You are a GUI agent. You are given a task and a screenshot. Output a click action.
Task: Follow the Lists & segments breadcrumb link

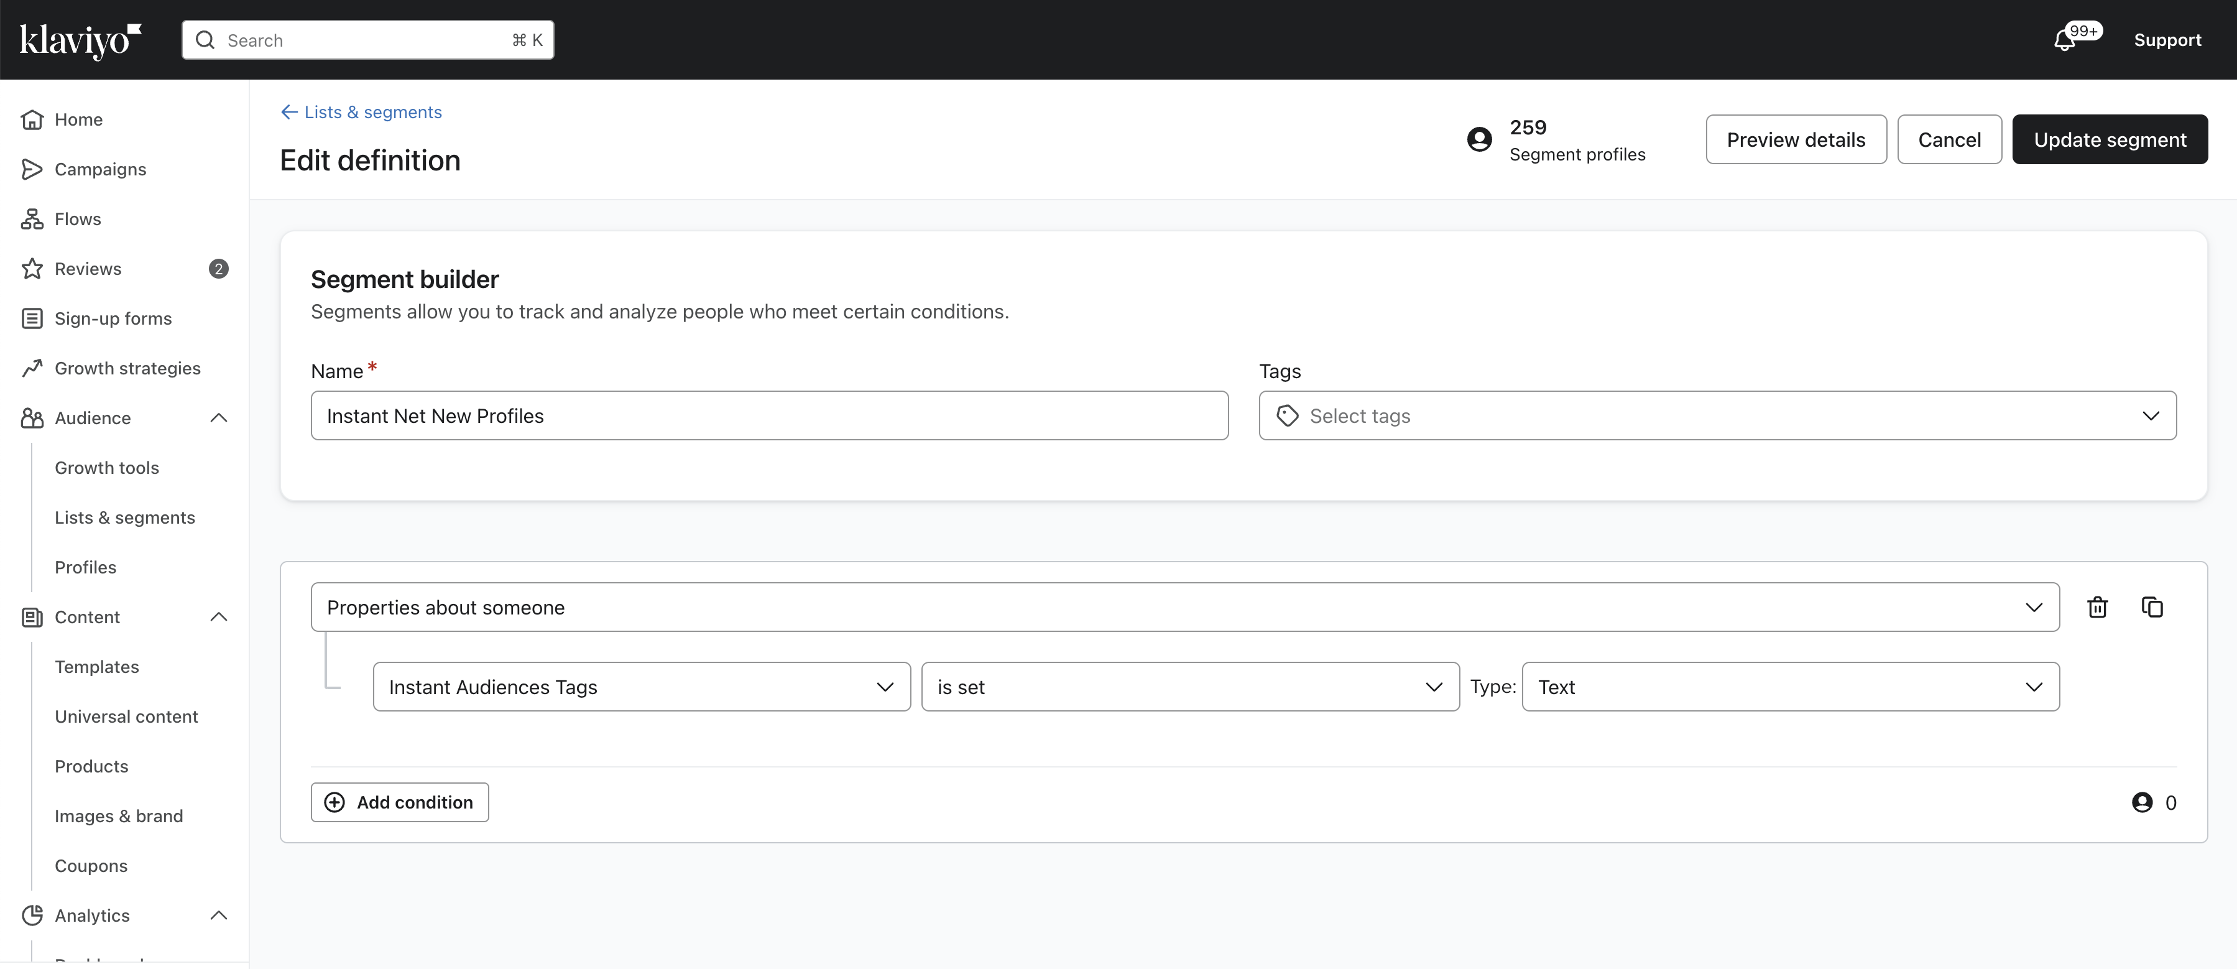(372, 112)
